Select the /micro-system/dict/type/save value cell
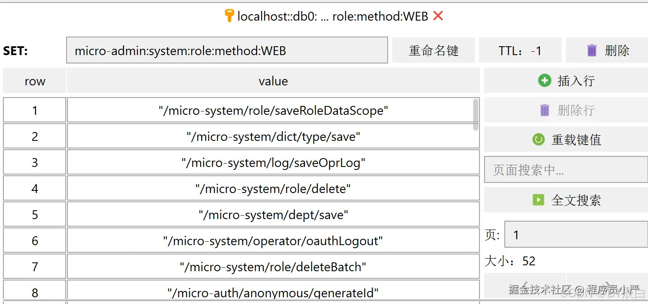Viewport: 648px width, 304px height. 273,137
